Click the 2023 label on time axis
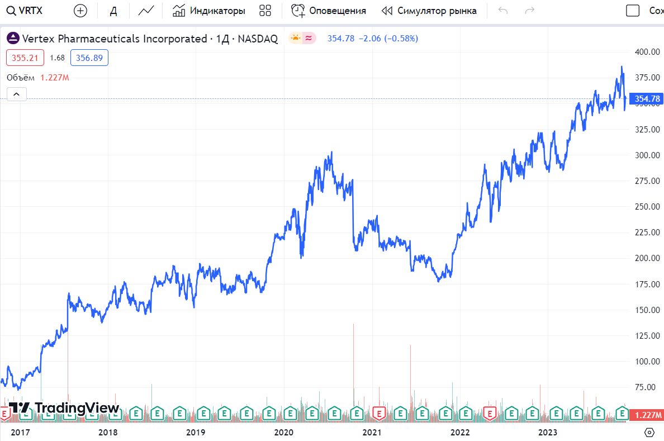The height and width of the screenshot is (441, 664). click(548, 432)
